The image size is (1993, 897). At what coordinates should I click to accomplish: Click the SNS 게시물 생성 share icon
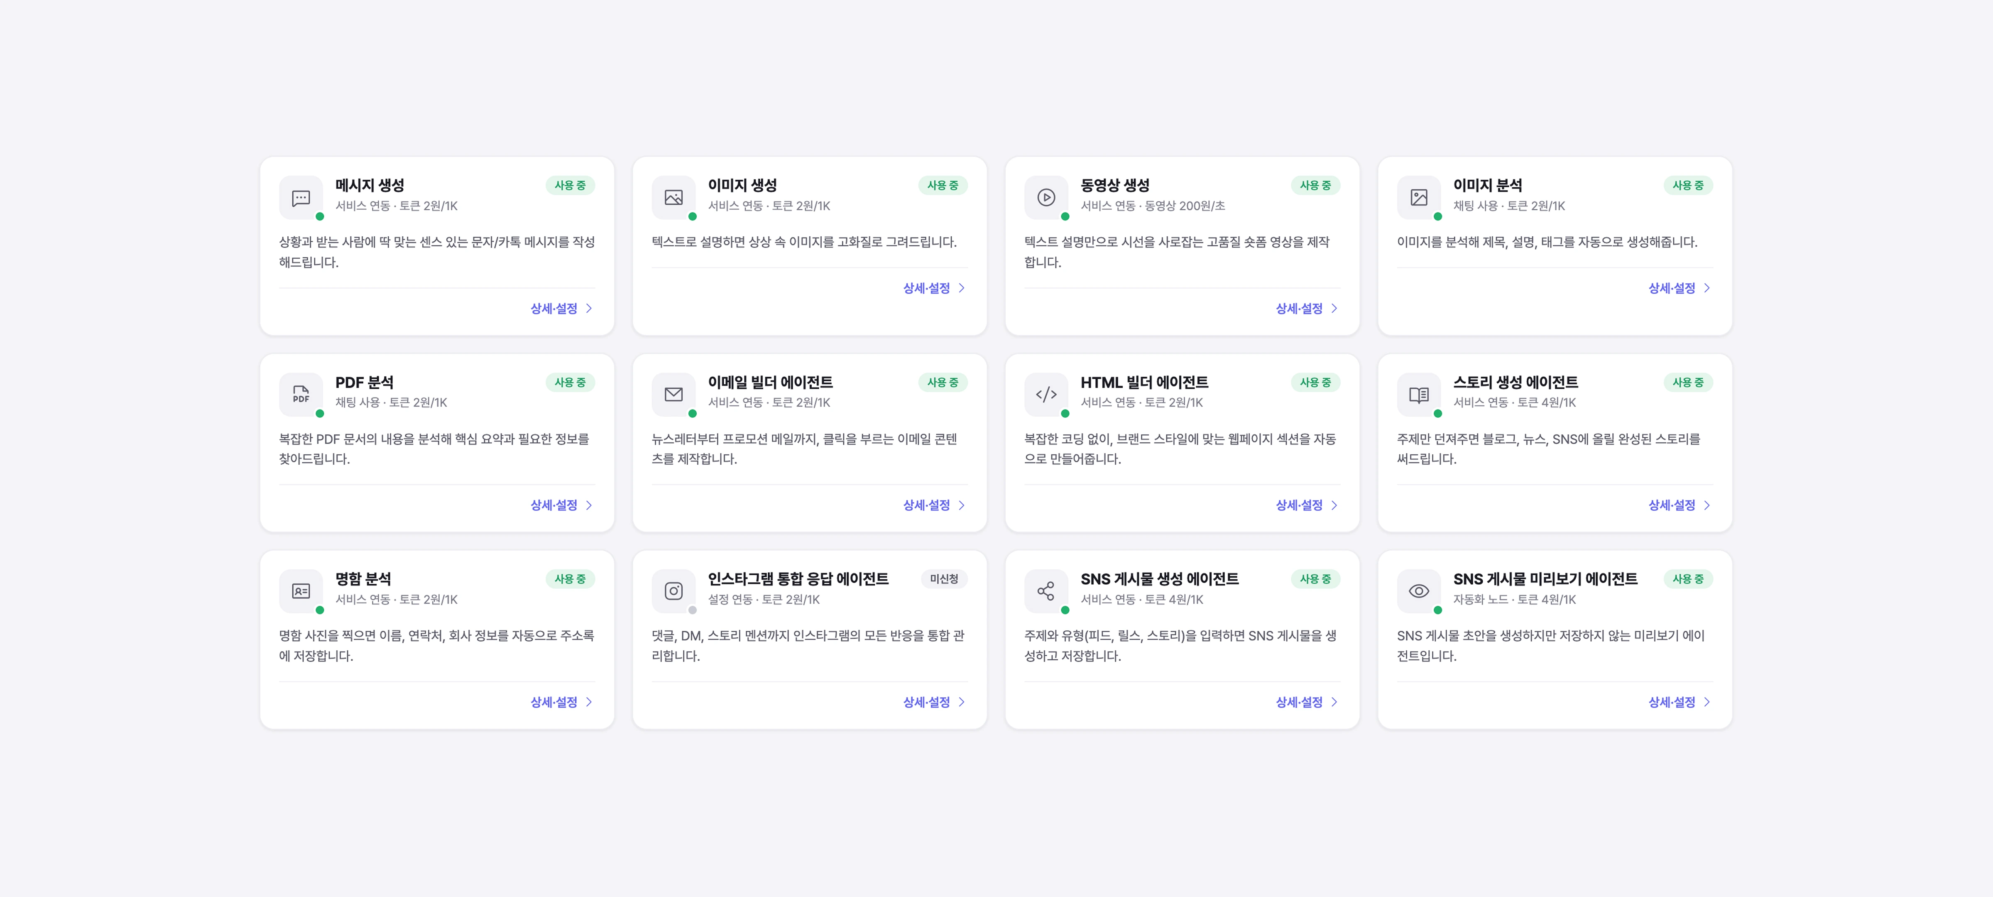coord(1046,591)
